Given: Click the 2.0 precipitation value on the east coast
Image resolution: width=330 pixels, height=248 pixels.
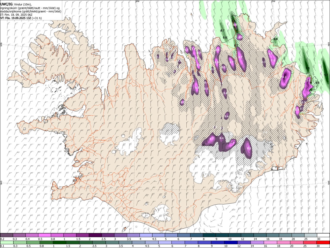Looking at the screenshot, I should click(308, 80).
